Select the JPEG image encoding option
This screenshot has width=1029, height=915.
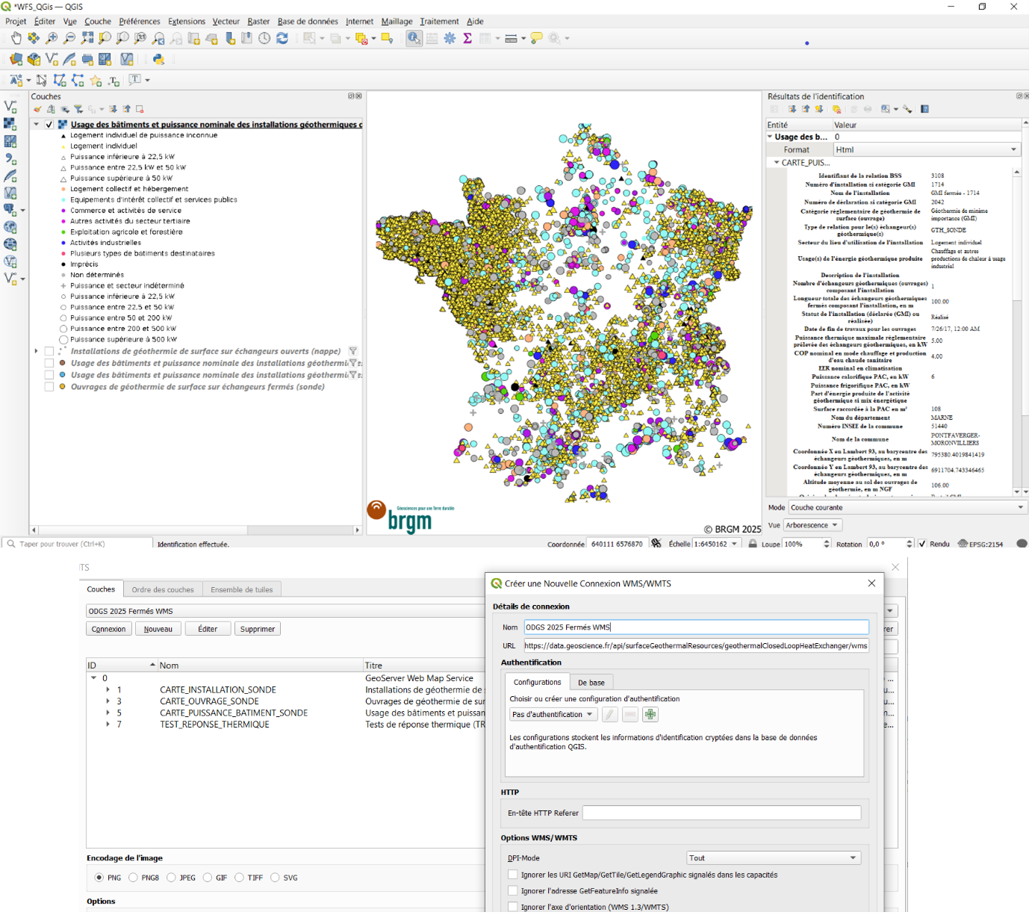[172, 878]
